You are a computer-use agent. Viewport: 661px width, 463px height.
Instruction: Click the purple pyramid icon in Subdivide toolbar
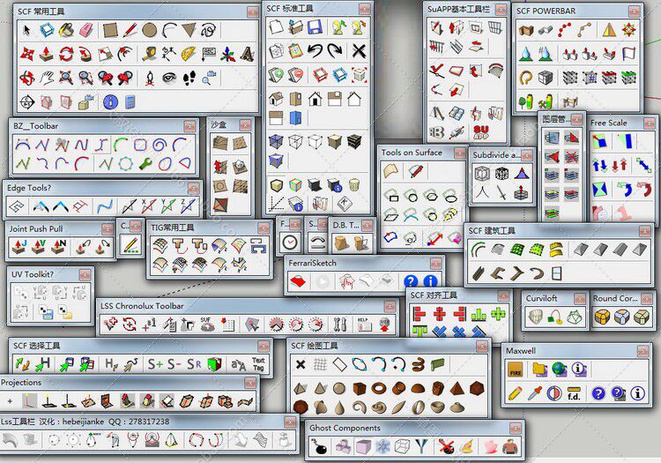pos(522,174)
